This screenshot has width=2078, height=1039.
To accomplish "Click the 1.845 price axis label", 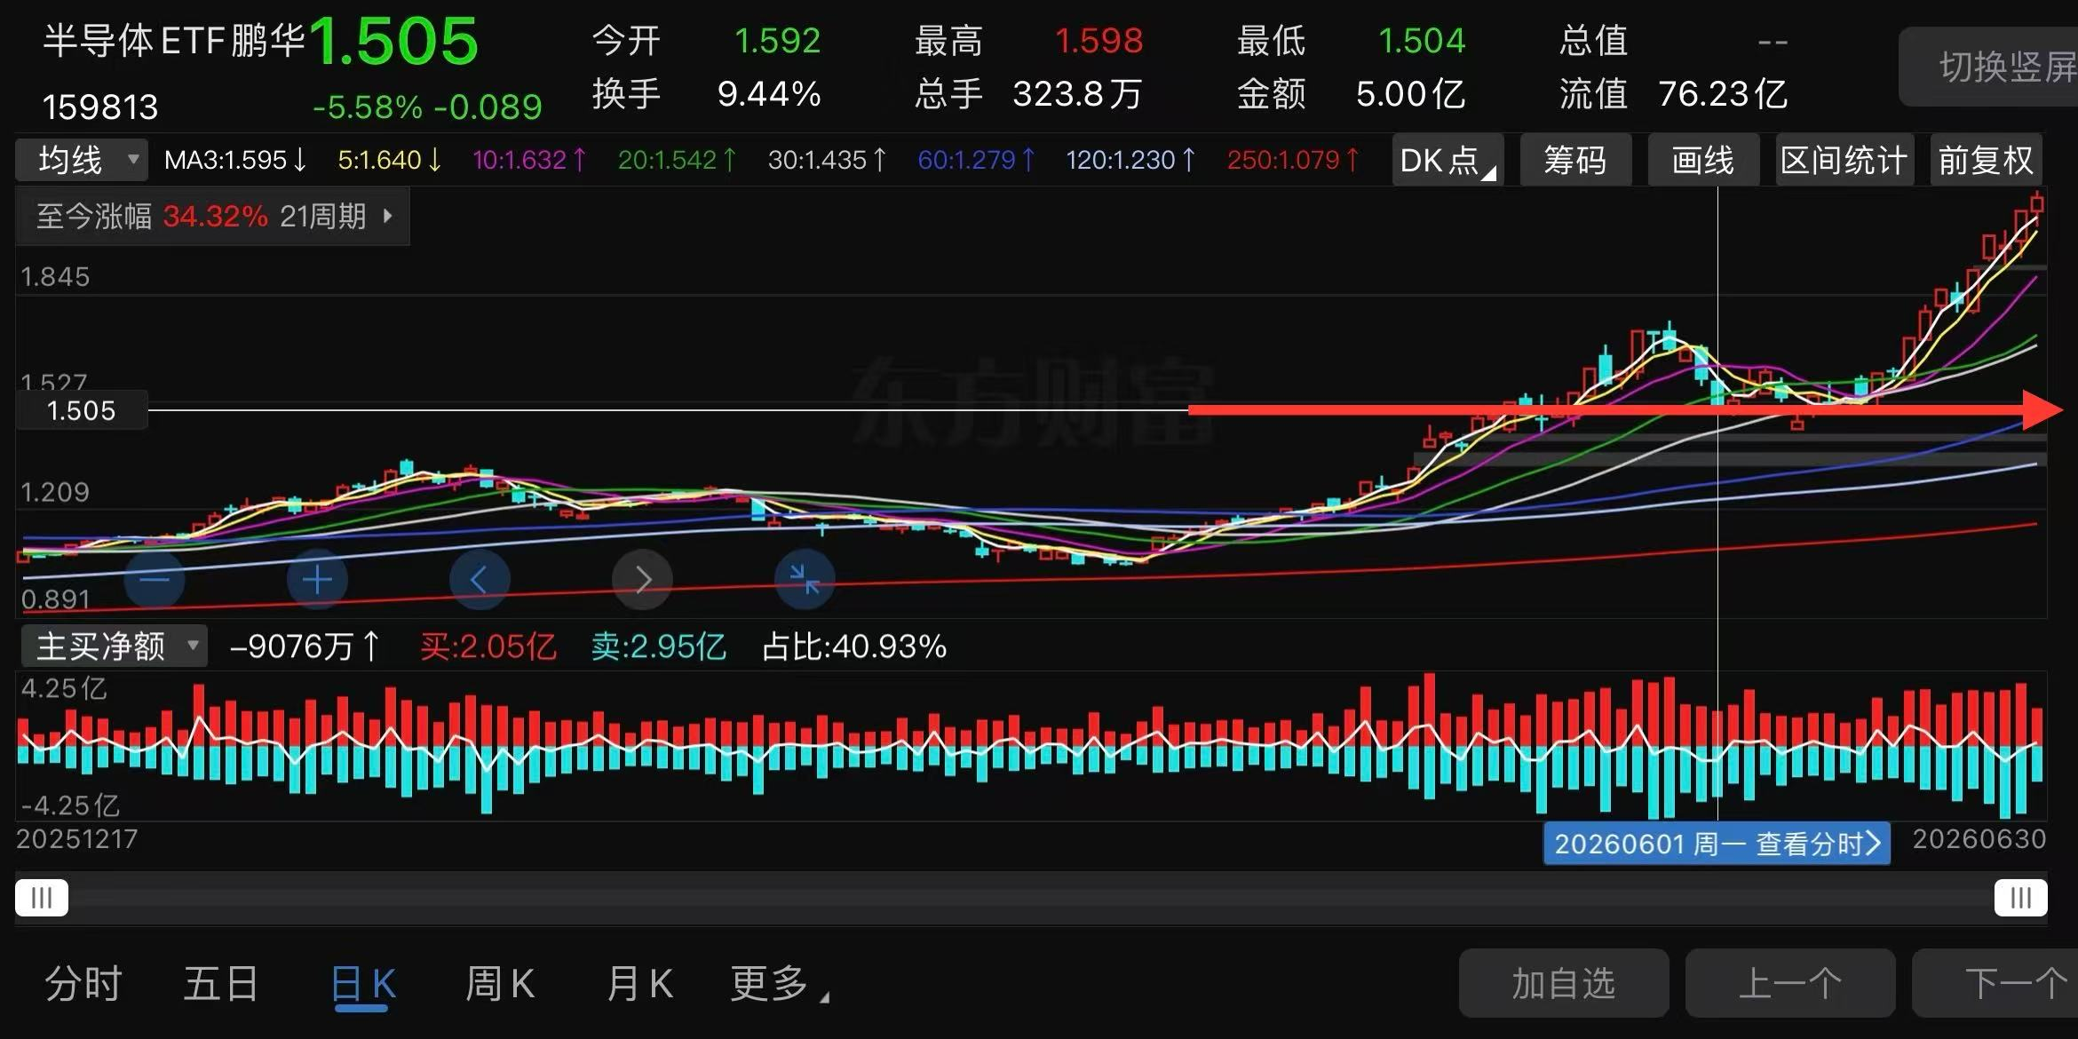I will [x=55, y=277].
